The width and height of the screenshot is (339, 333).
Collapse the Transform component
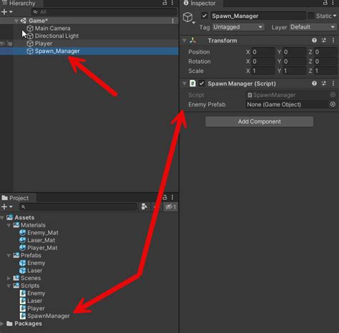185,41
